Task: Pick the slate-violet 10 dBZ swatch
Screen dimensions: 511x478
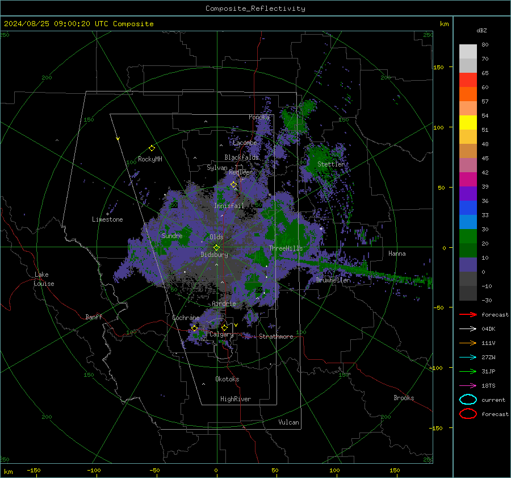Action: point(468,265)
